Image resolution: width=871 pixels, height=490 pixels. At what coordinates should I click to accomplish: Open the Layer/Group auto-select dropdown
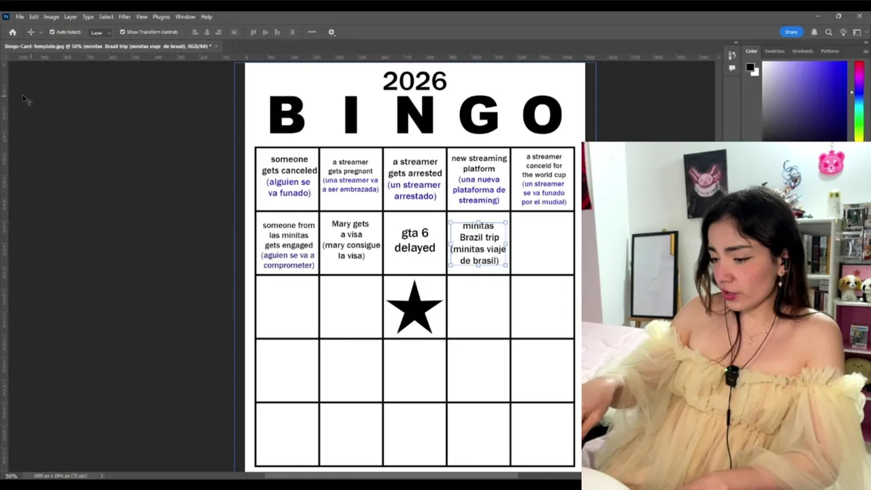tap(100, 32)
